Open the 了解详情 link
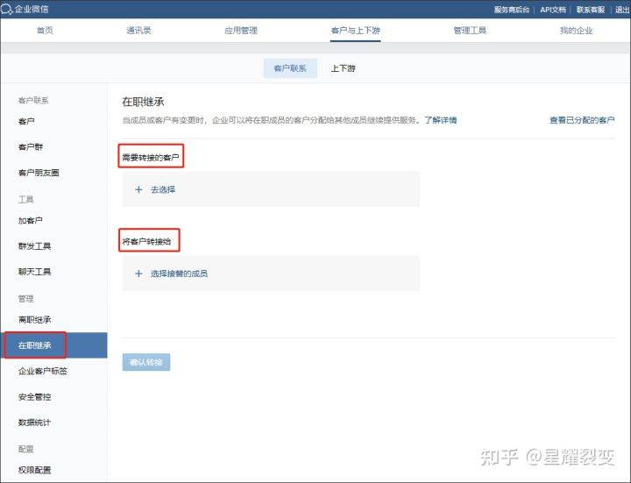 pyautogui.click(x=441, y=120)
